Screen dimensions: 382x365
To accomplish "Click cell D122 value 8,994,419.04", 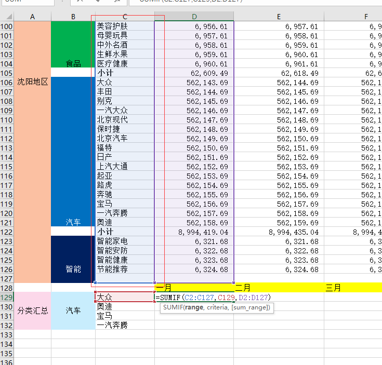I will point(194,232).
